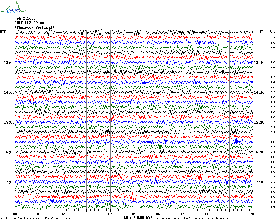
Task: Click the DC value '209'
Action: pos(273,147)
